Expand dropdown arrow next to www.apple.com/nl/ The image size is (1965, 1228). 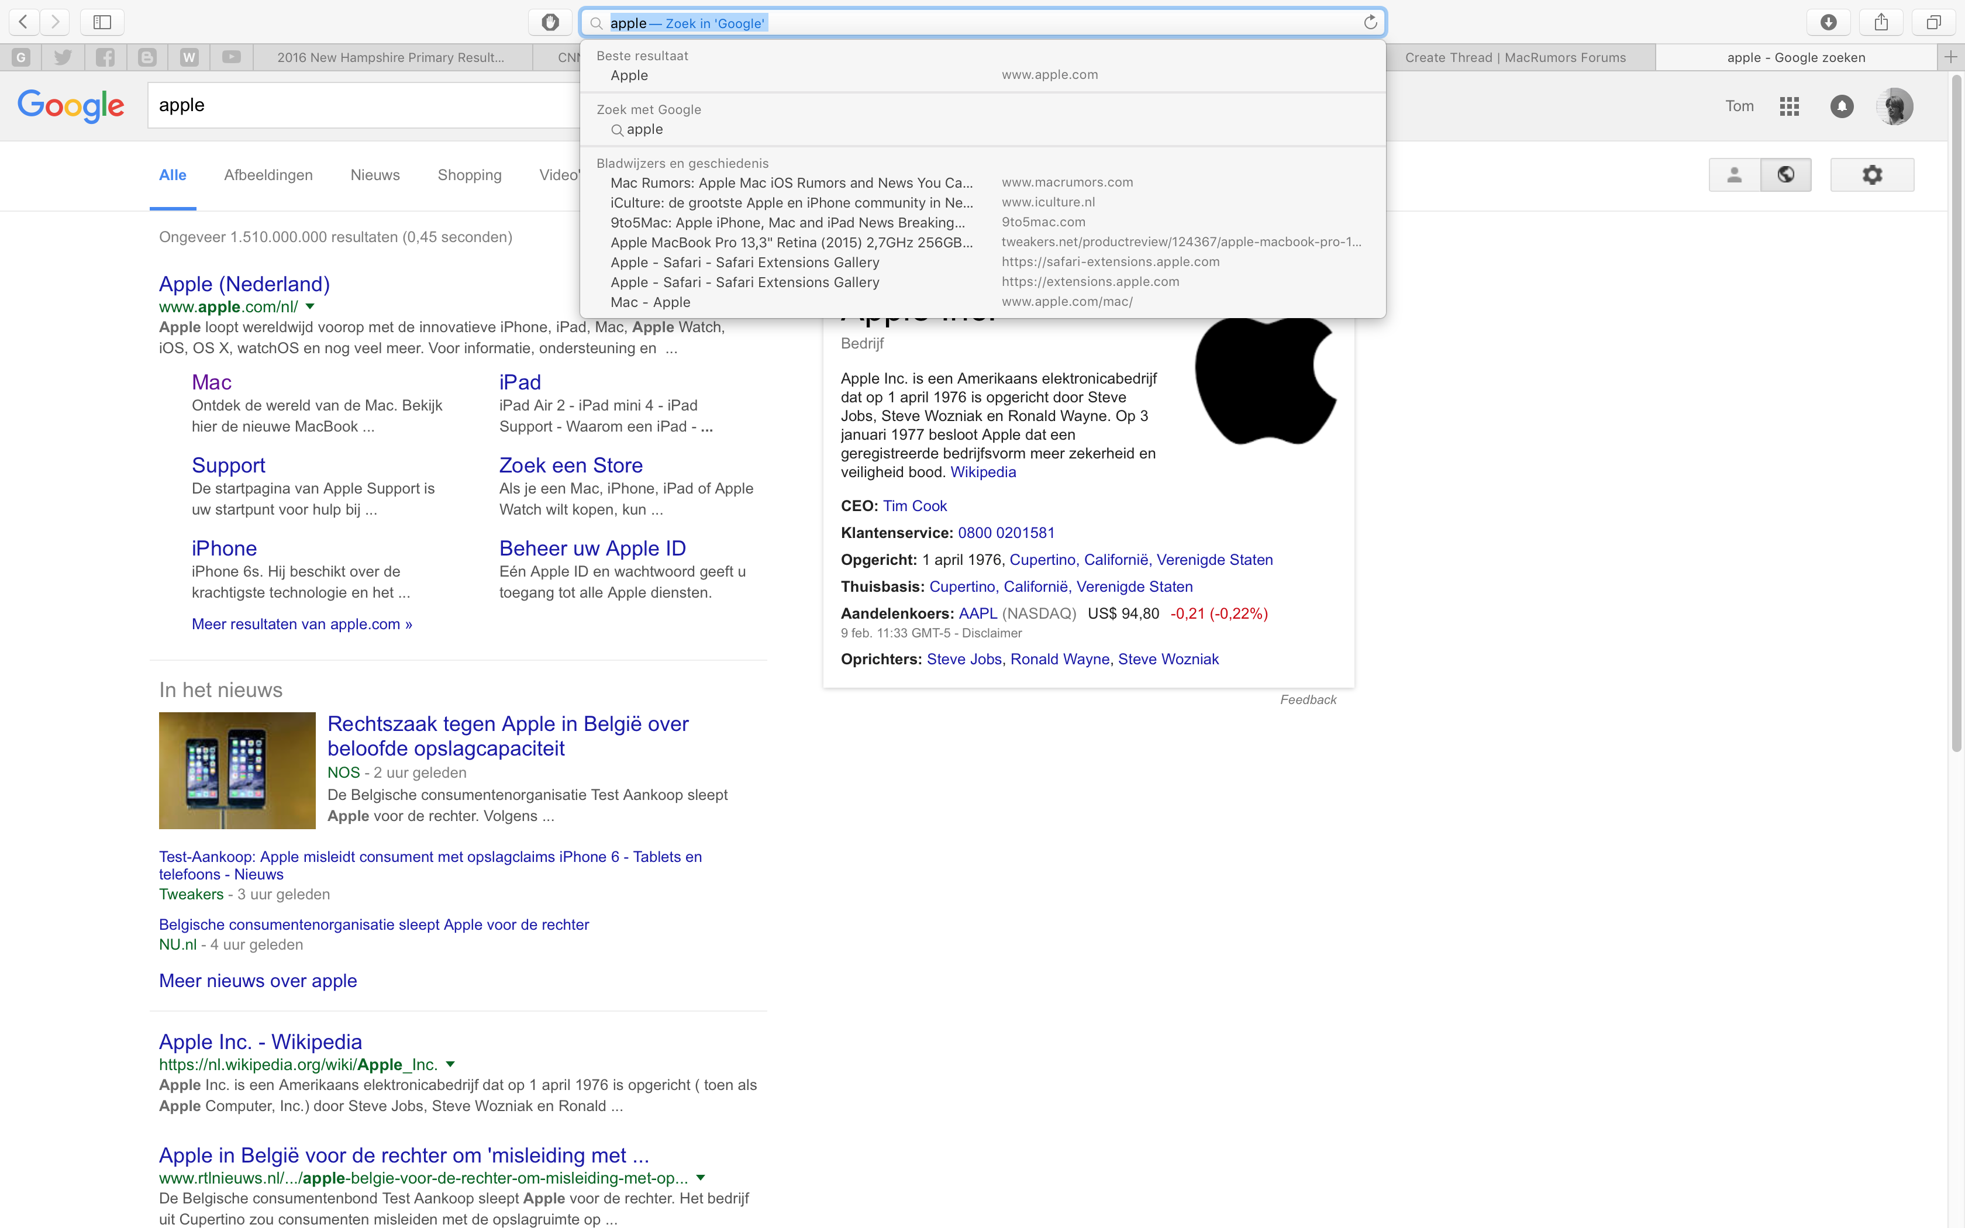click(x=309, y=307)
